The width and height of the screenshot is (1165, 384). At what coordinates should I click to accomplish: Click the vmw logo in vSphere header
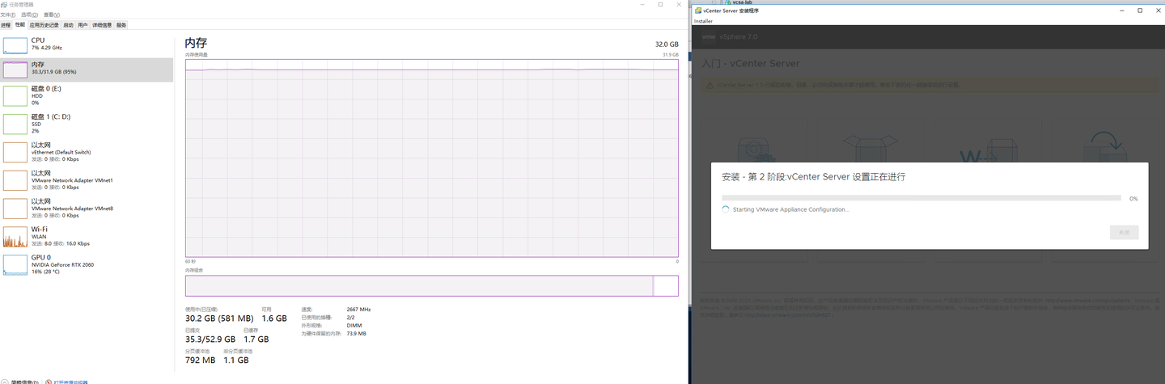(x=709, y=36)
